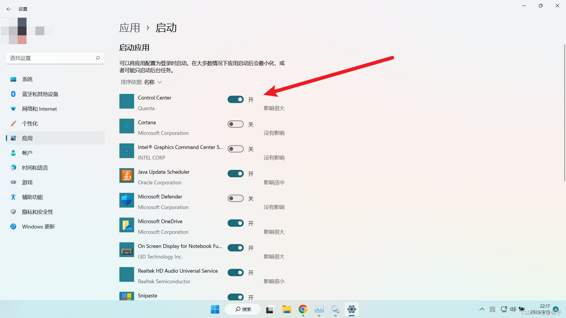Open Chrome from the taskbar
This screenshot has width=566, height=318.
pyautogui.click(x=303, y=309)
